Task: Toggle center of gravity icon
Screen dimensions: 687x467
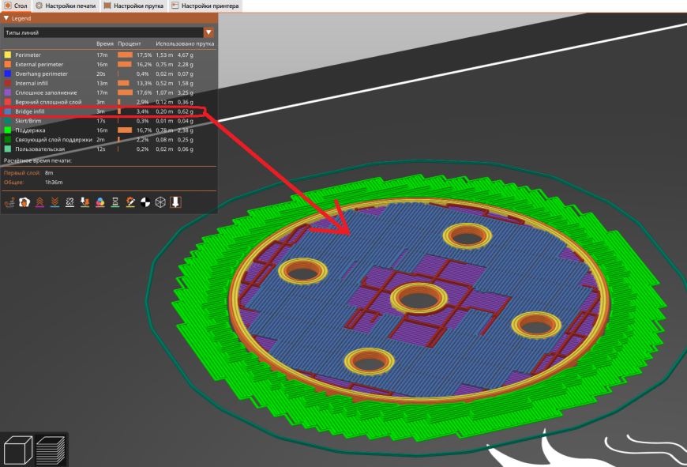Action: tap(145, 202)
